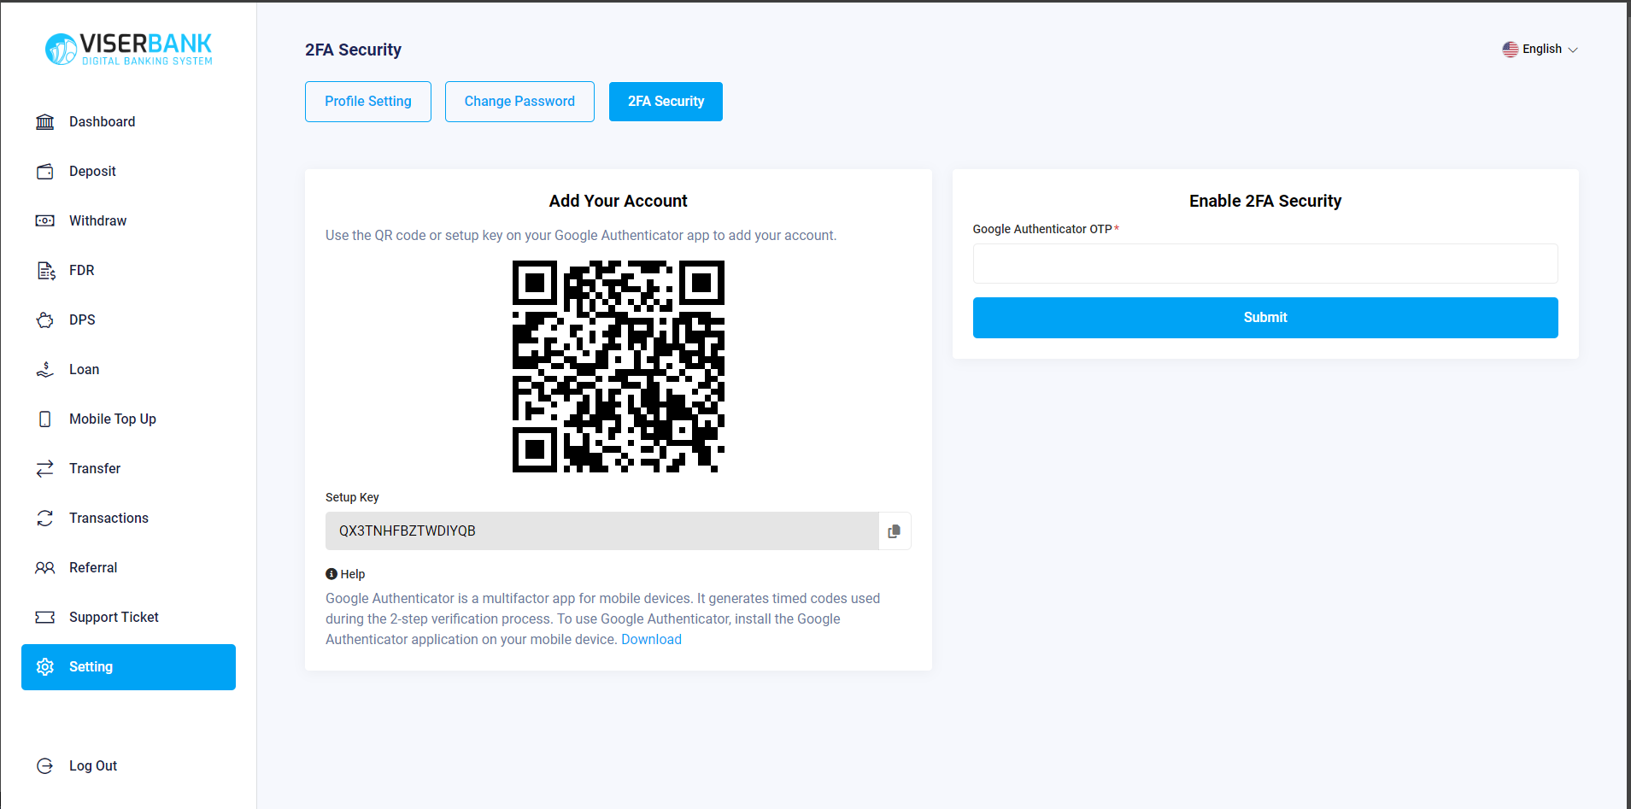Copy the setup key using the copy icon
Screen dimensions: 1631x809
coord(894,531)
